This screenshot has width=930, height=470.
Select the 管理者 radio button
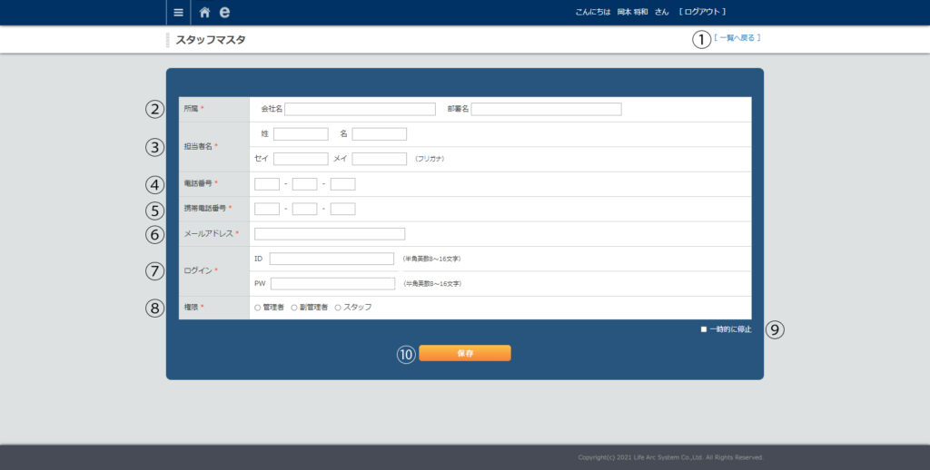[258, 308]
